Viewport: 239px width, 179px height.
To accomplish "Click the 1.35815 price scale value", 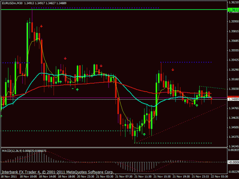I will [234, 31].
